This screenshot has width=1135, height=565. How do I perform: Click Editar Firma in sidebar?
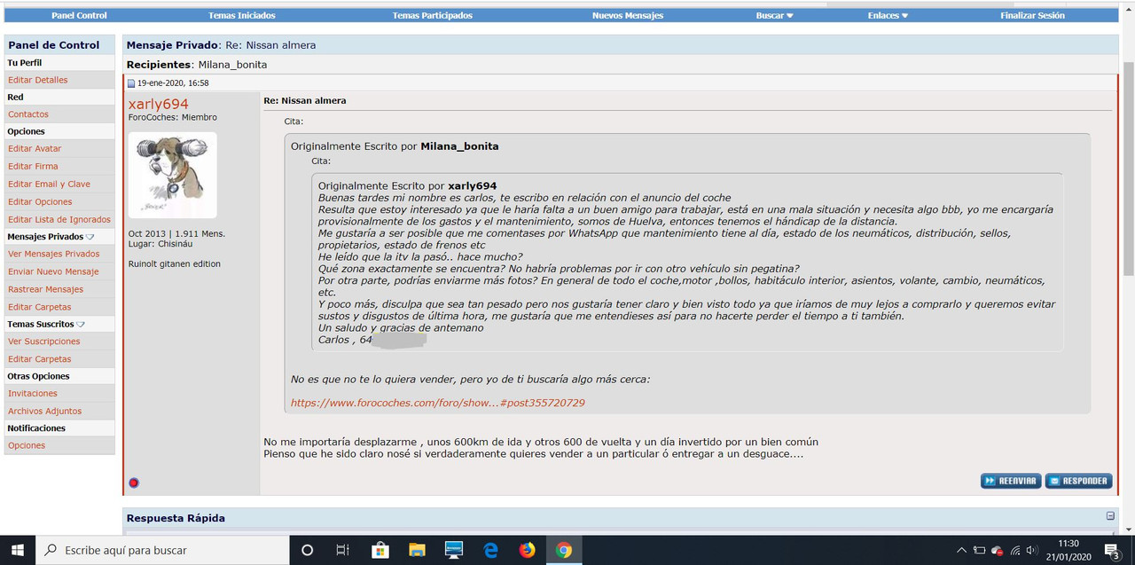33,167
